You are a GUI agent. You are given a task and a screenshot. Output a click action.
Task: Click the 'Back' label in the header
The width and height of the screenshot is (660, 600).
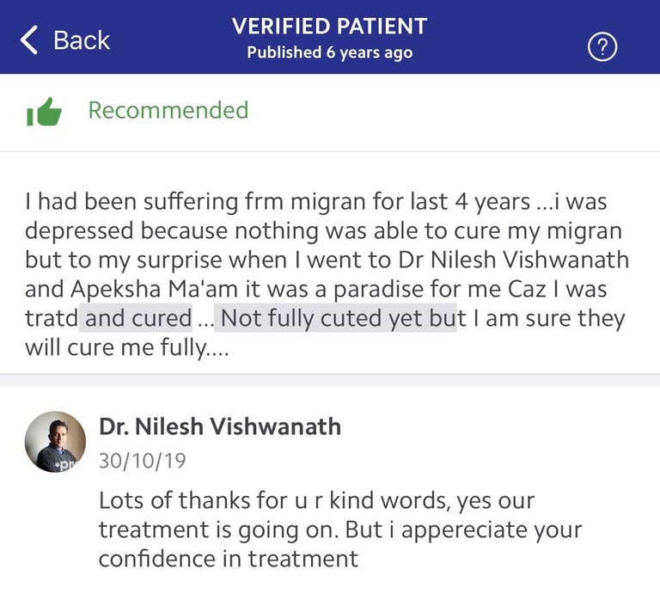[82, 40]
